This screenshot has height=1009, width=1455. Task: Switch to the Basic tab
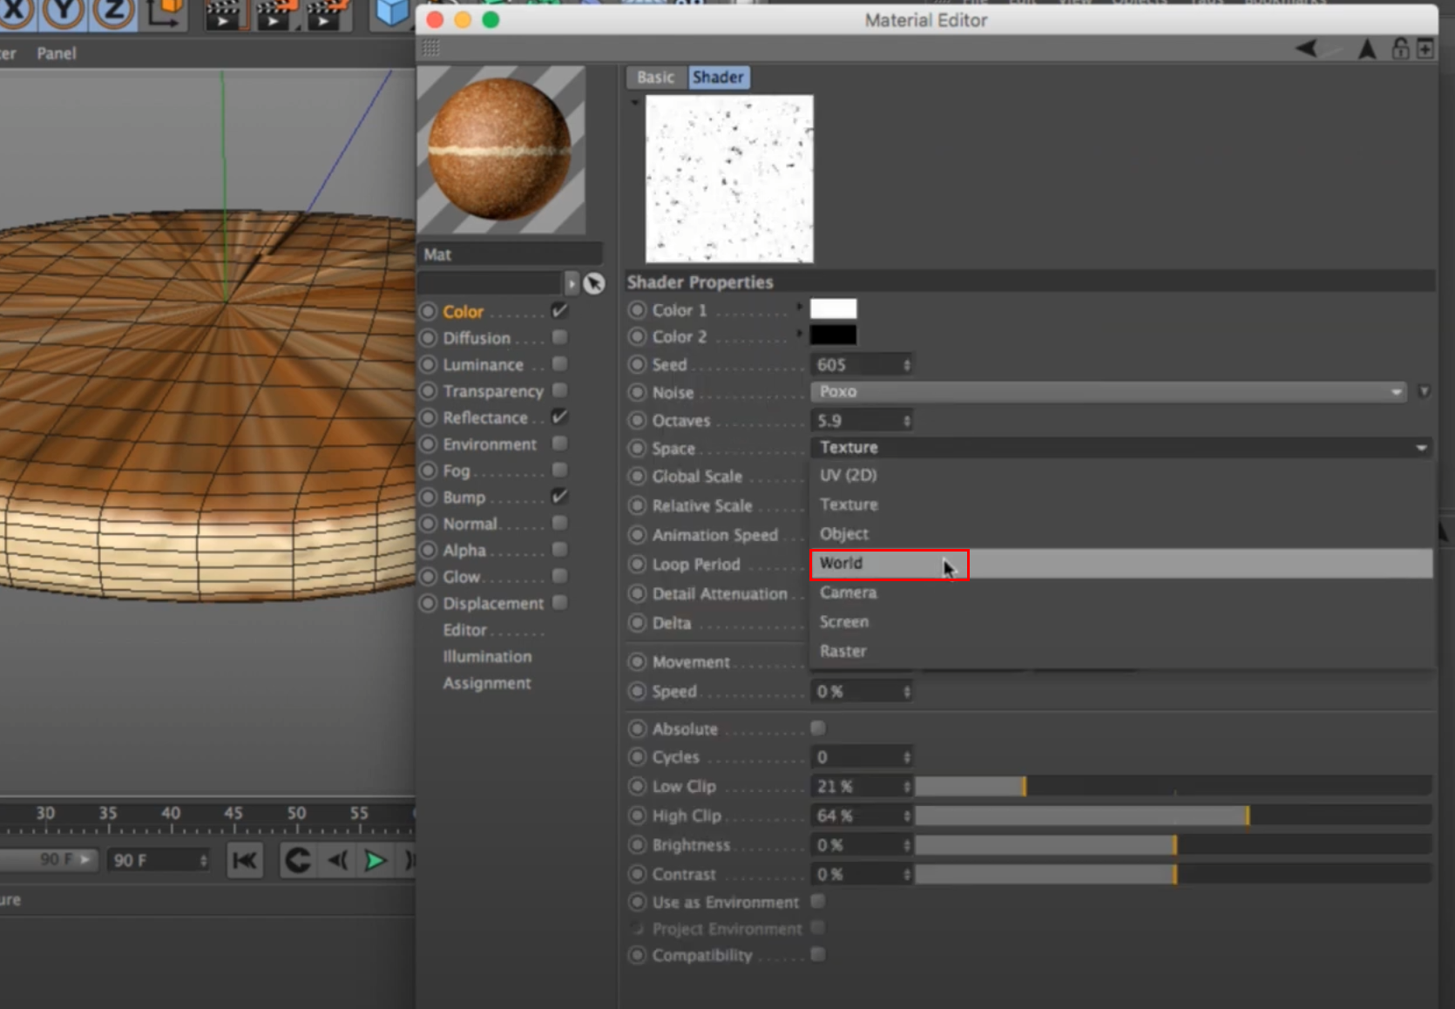coord(655,78)
